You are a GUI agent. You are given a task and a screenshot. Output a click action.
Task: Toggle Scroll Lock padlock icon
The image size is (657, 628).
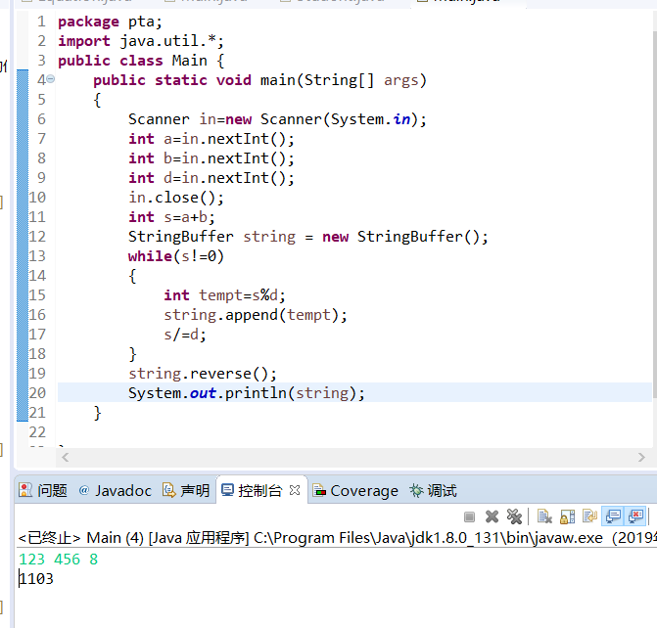(x=567, y=516)
